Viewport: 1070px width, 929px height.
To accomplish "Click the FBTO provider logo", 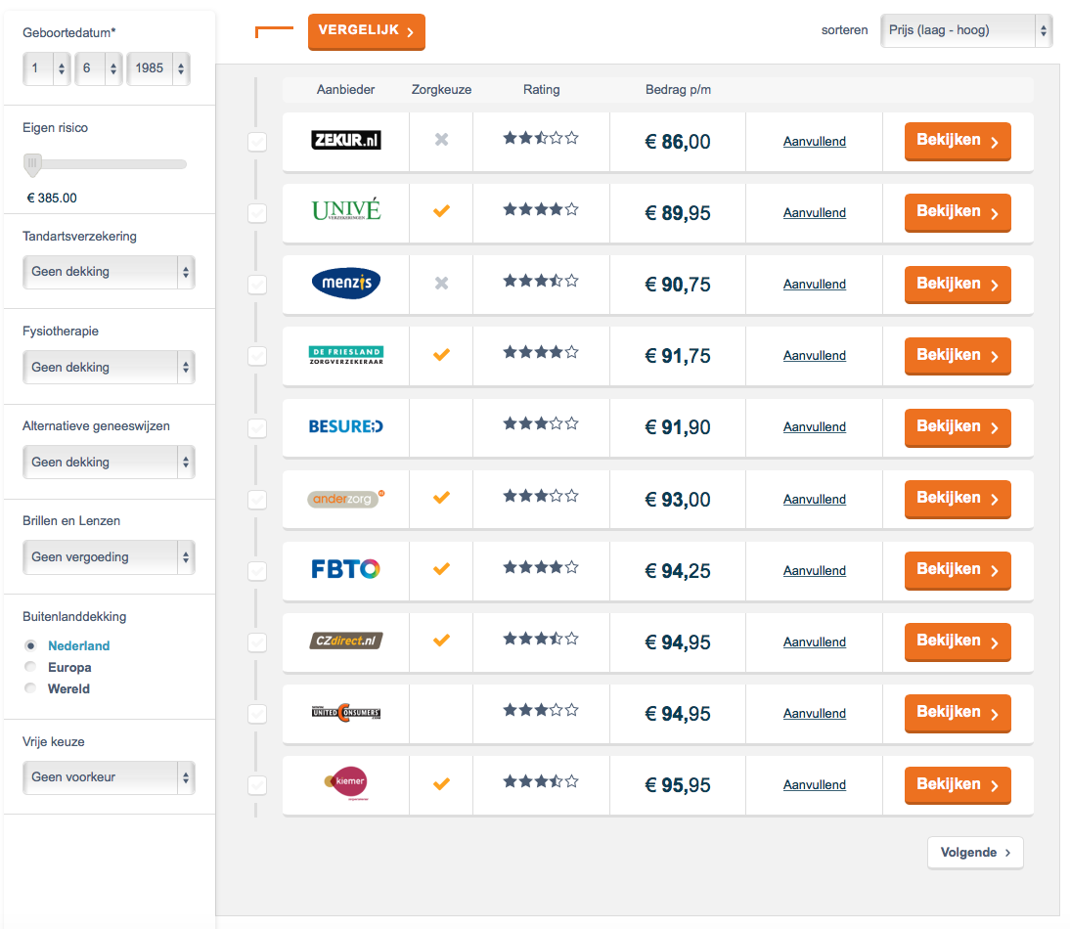I will (345, 569).
